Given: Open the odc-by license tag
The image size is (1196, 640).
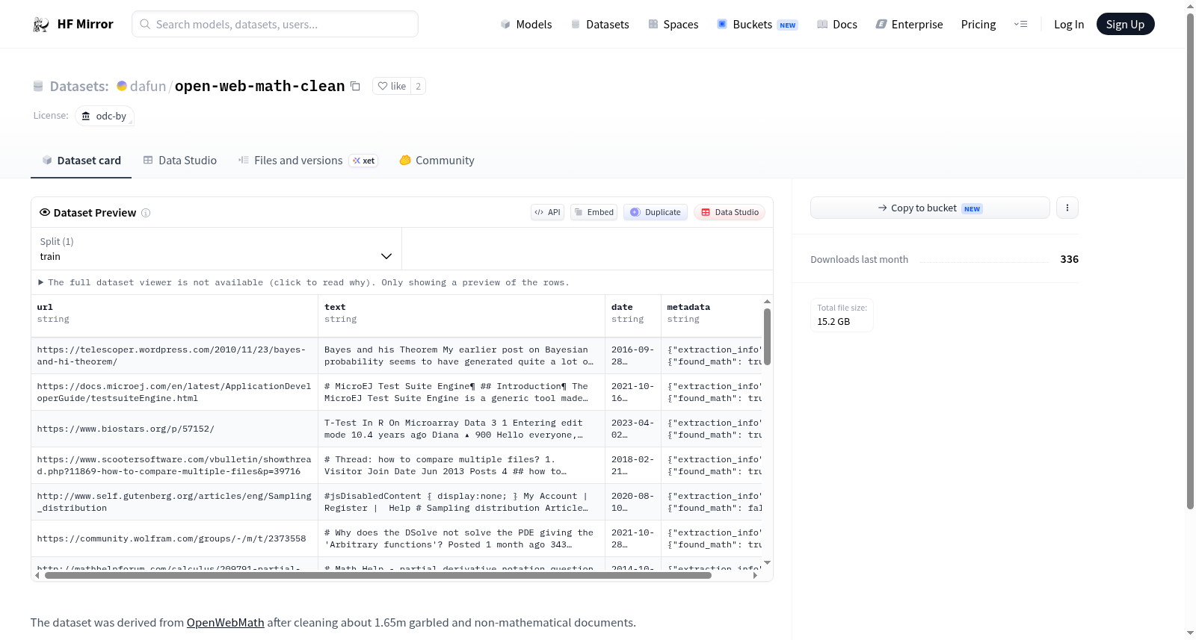Looking at the screenshot, I should (105, 116).
